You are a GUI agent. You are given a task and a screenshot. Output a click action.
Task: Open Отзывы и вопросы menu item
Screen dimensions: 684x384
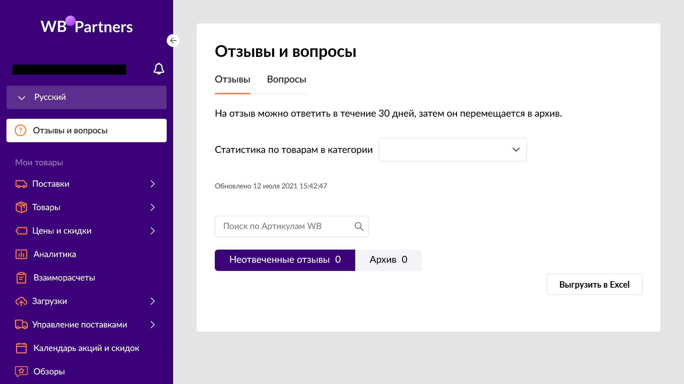pyautogui.click(x=87, y=130)
